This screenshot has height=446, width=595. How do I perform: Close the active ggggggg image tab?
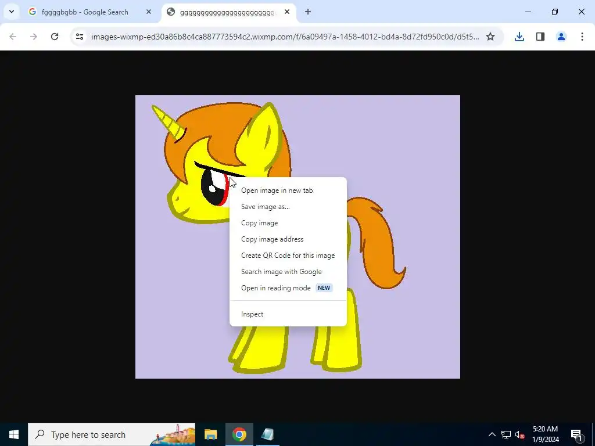287,12
